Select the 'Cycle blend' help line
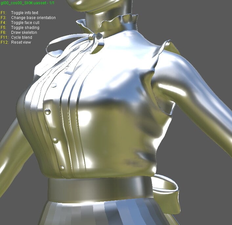 [22, 37]
